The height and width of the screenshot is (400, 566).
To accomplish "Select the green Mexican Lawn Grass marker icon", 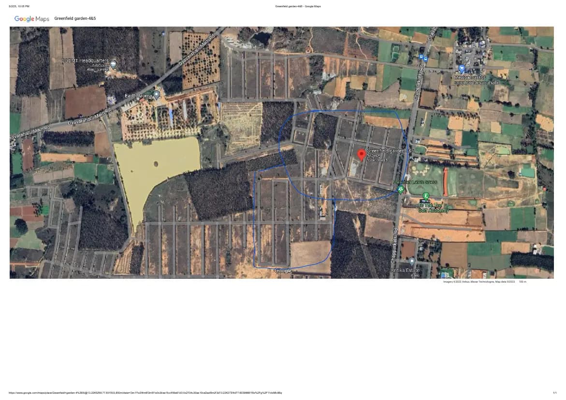I will point(400,189).
